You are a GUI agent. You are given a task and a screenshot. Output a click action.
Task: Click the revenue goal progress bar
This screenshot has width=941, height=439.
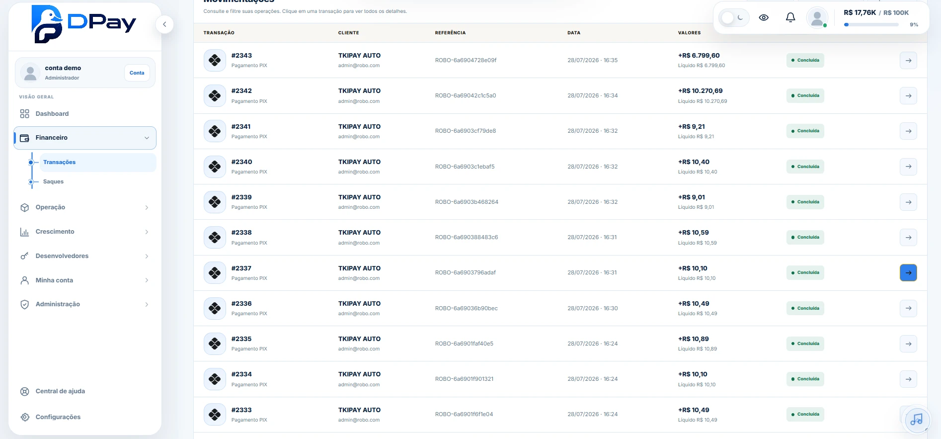click(871, 24)
